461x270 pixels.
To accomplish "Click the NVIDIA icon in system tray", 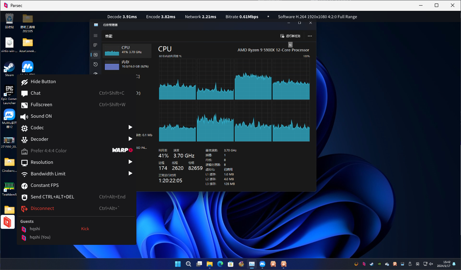I will [379, 264].
